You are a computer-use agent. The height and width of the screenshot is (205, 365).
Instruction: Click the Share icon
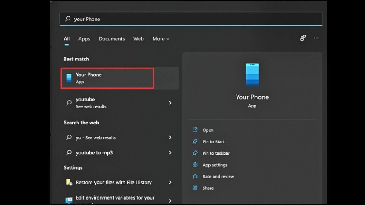(x=195, y=188)
